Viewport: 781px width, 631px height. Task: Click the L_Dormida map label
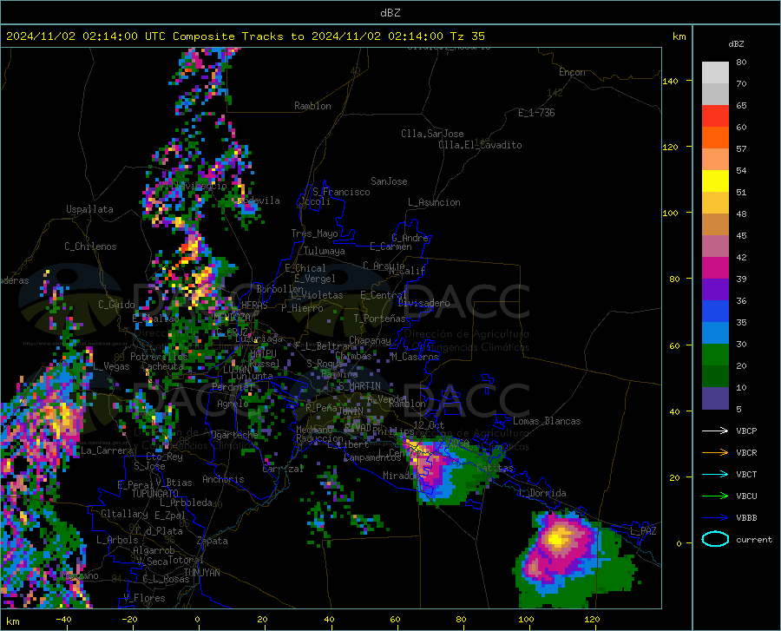coord(541,493)
